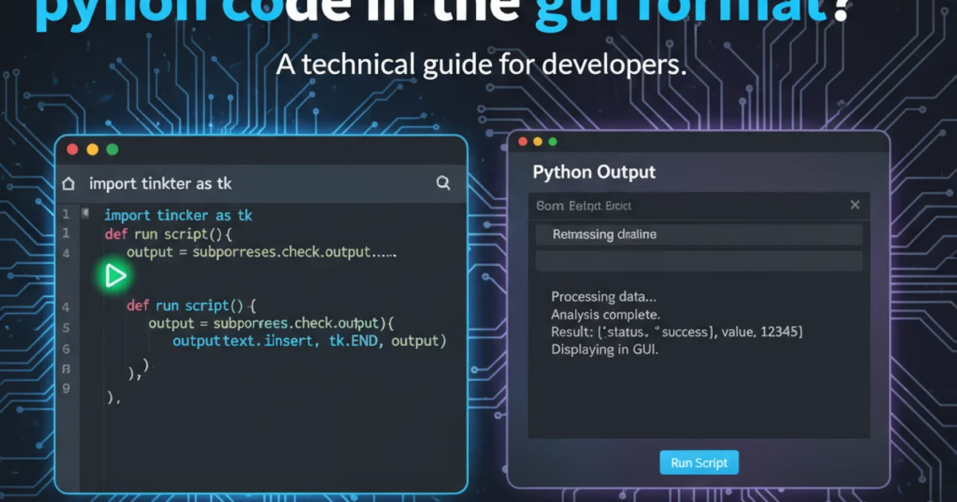Select the "Retmassing dnaline" row
Image resolution: width=957 pixels, height=502 pixels.
click(699, 234)
